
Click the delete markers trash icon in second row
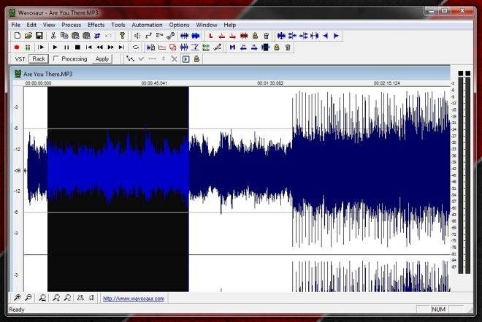tap(288, 47)
